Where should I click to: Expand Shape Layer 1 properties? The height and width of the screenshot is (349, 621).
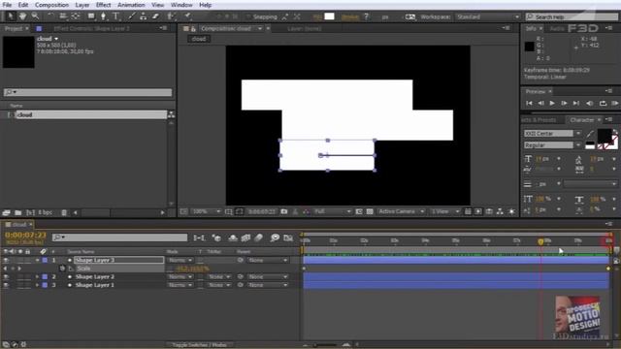(x=37, y=285)
